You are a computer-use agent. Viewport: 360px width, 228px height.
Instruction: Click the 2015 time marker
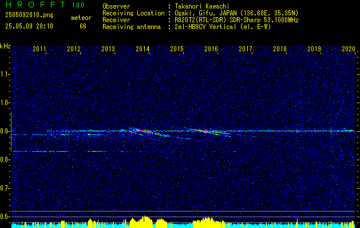tap(177, 49)
